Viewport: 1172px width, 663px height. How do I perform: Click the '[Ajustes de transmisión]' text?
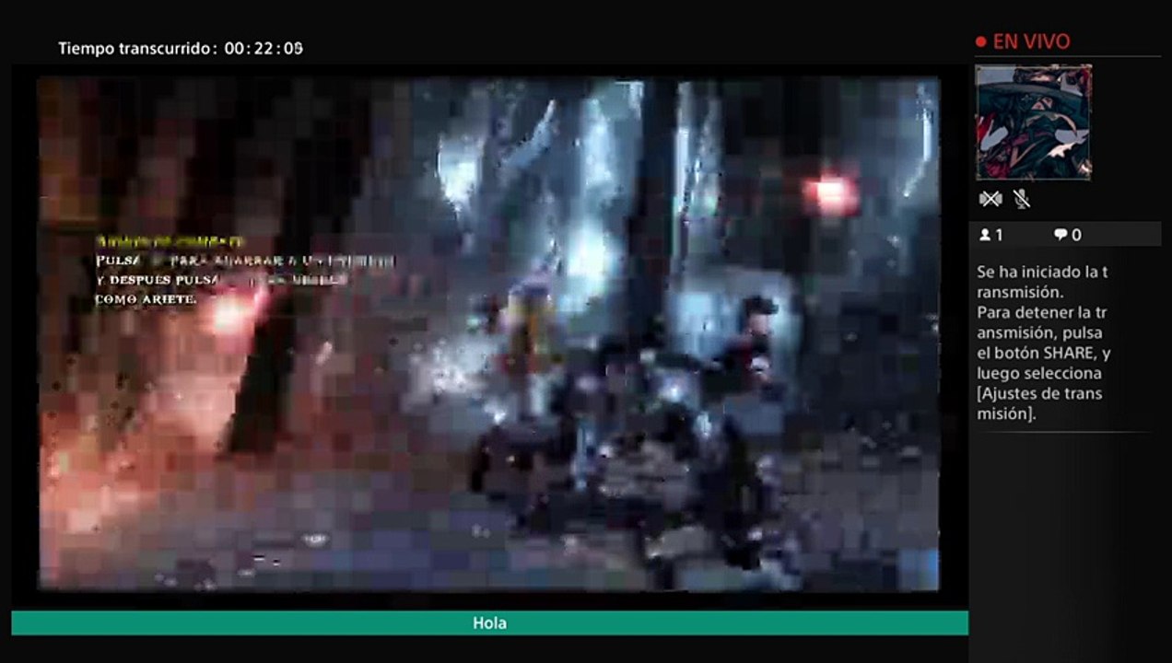pyautogui.click(x=1039, y=404)
